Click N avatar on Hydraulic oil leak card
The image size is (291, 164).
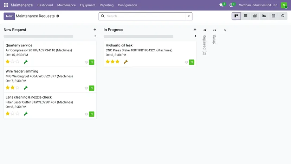192,62
